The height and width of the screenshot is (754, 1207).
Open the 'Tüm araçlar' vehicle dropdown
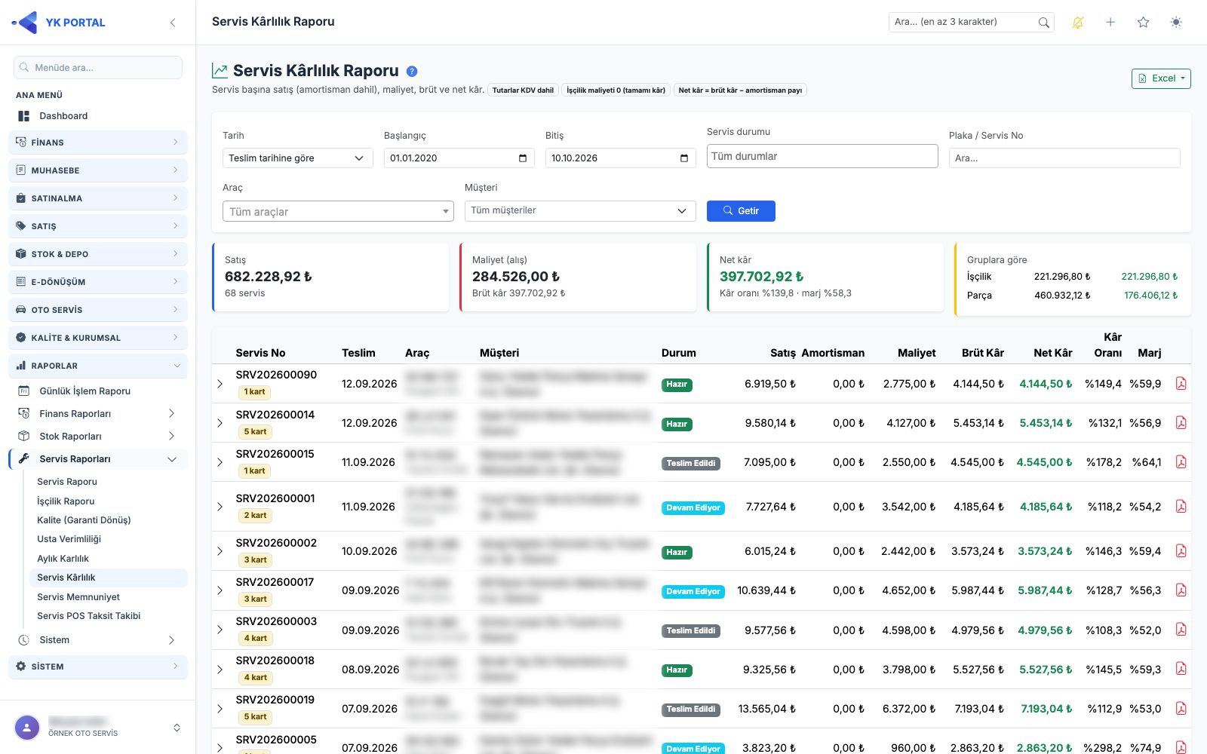(338, 212)
